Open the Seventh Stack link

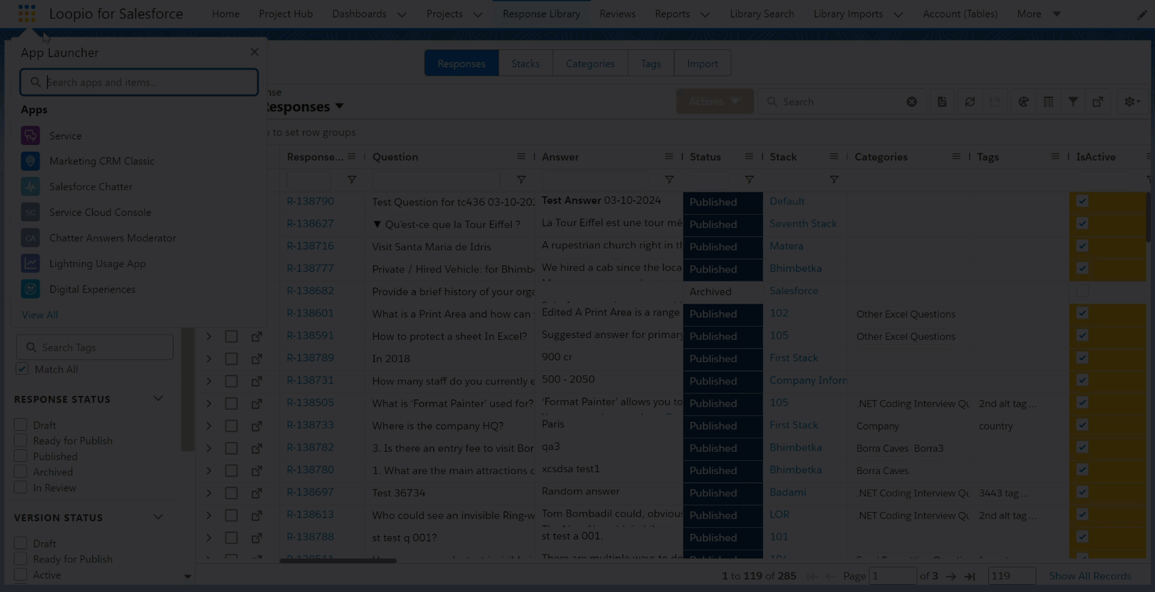click(803, 223)
